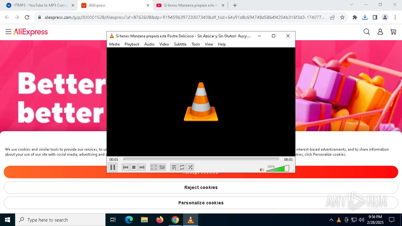The width and height of the screenshot is (402, 226).
Task: Close the YTMP3 tab
Action: (73, 5)
